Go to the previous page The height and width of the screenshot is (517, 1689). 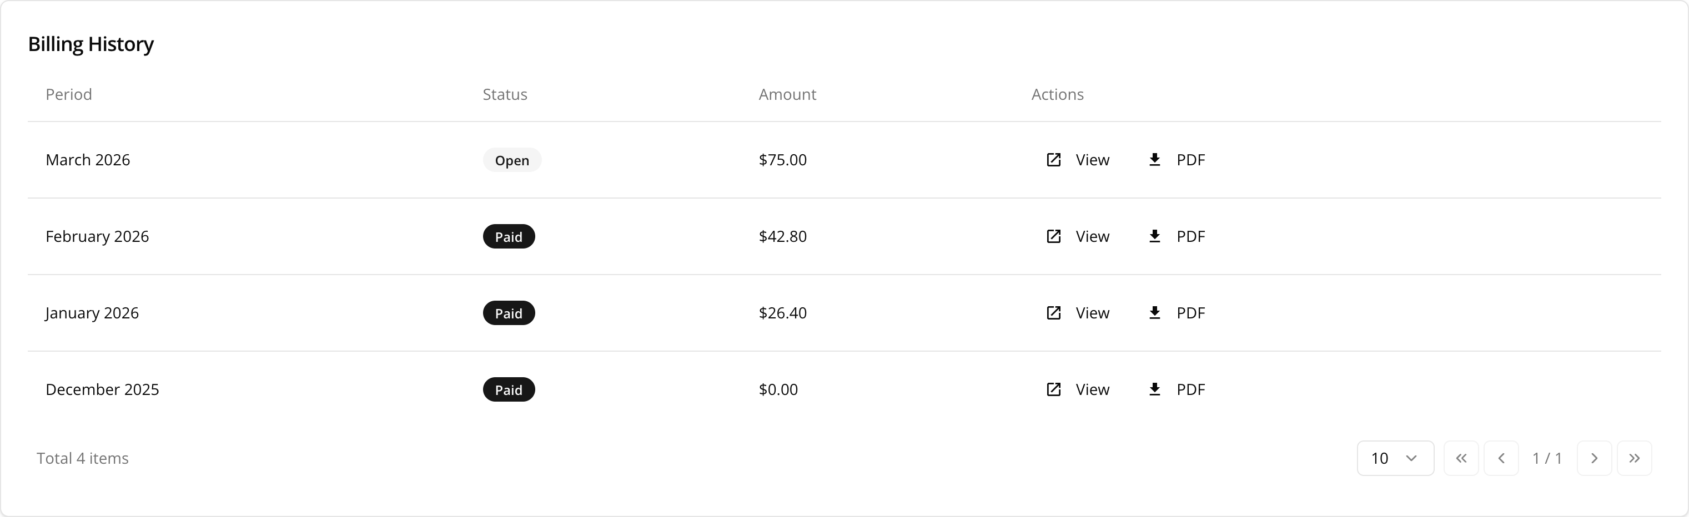(x=1501, y=458)
